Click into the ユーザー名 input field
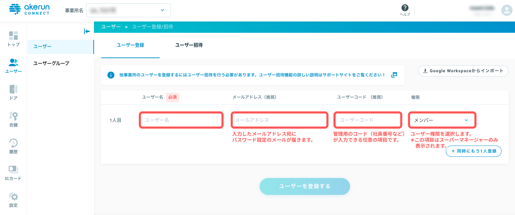 click(x=181, y=120)
